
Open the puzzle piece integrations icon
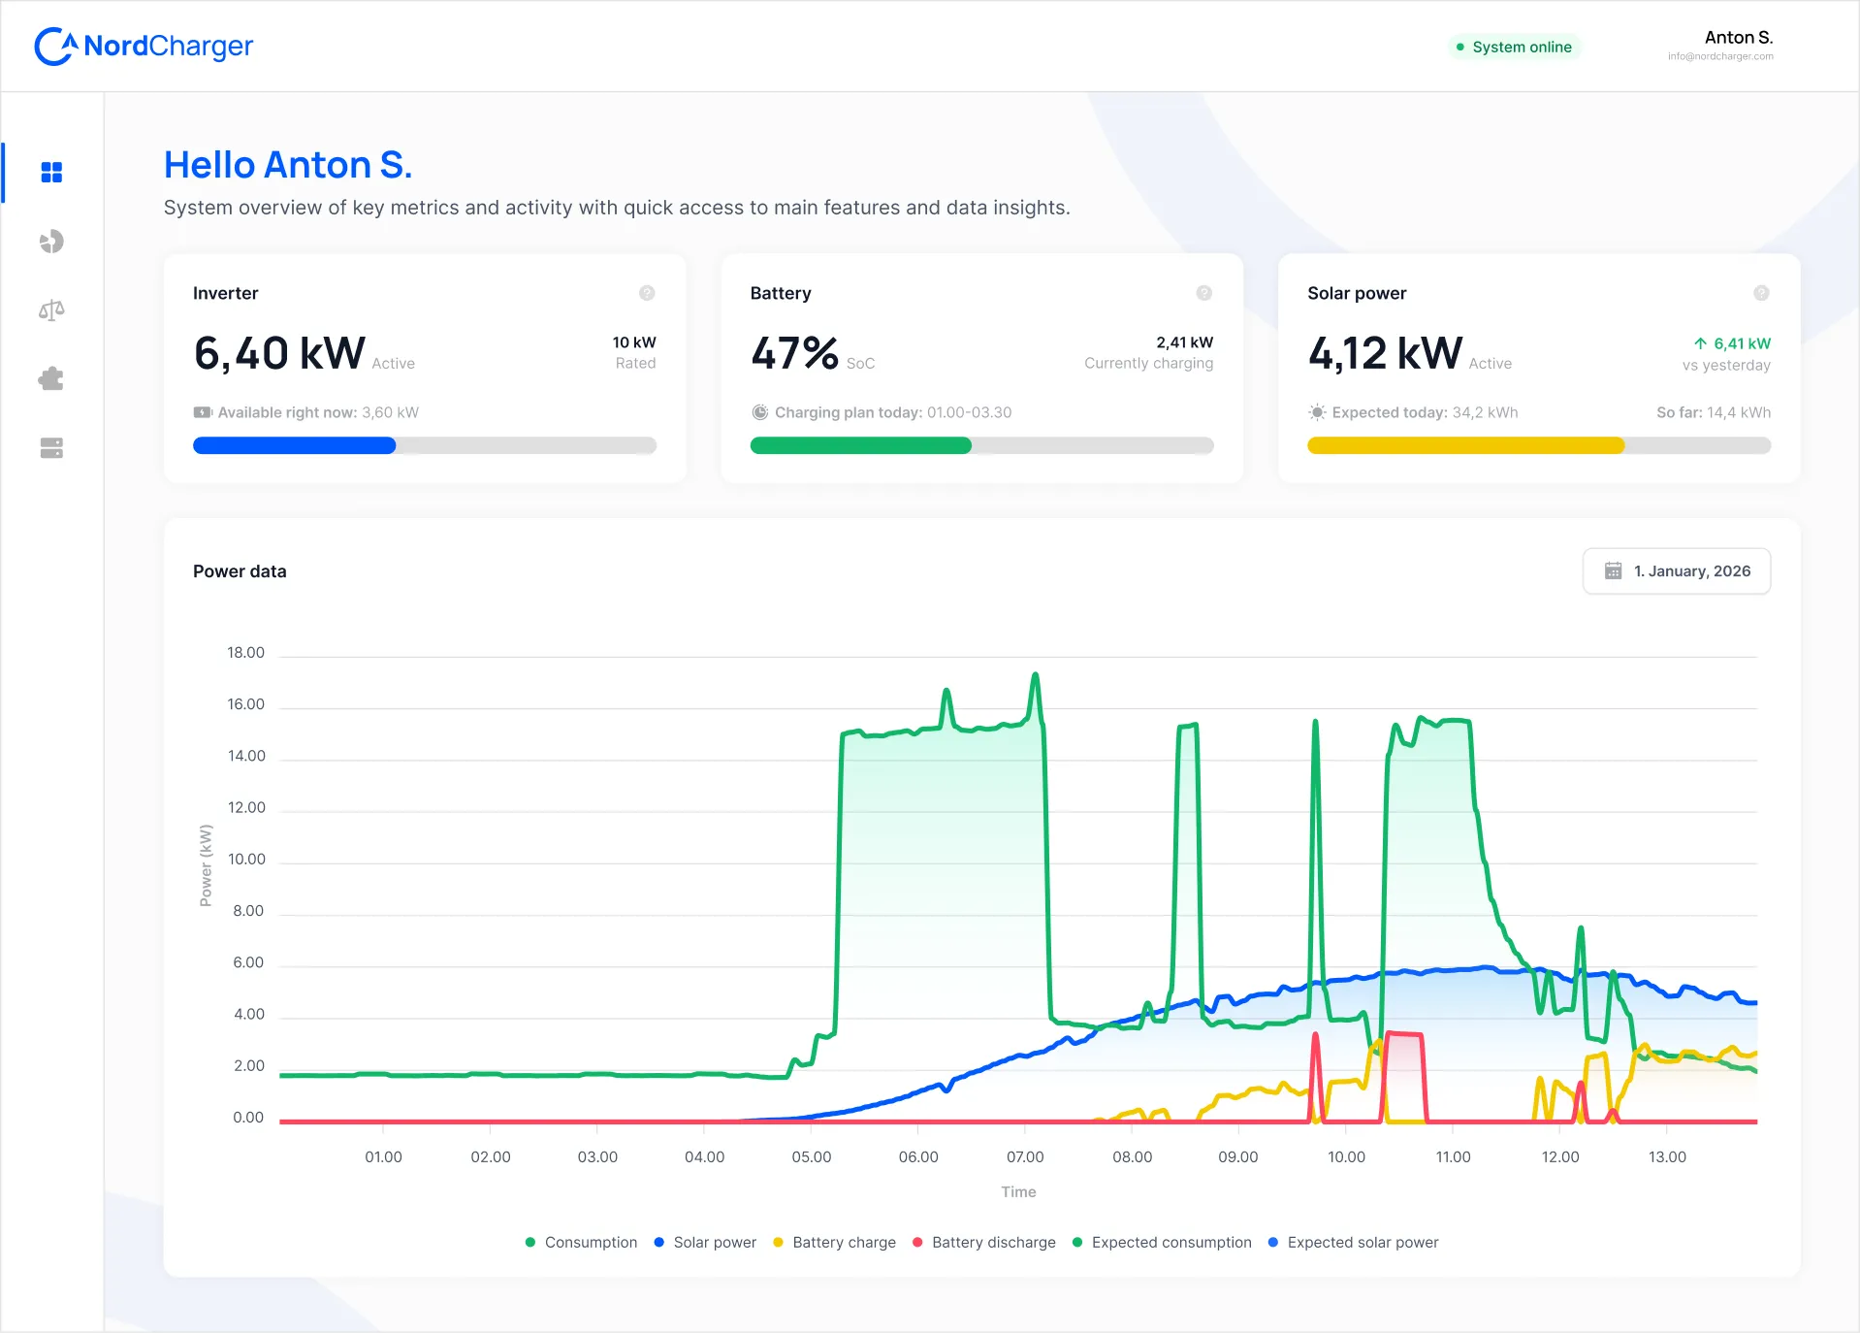click(51, 379)
